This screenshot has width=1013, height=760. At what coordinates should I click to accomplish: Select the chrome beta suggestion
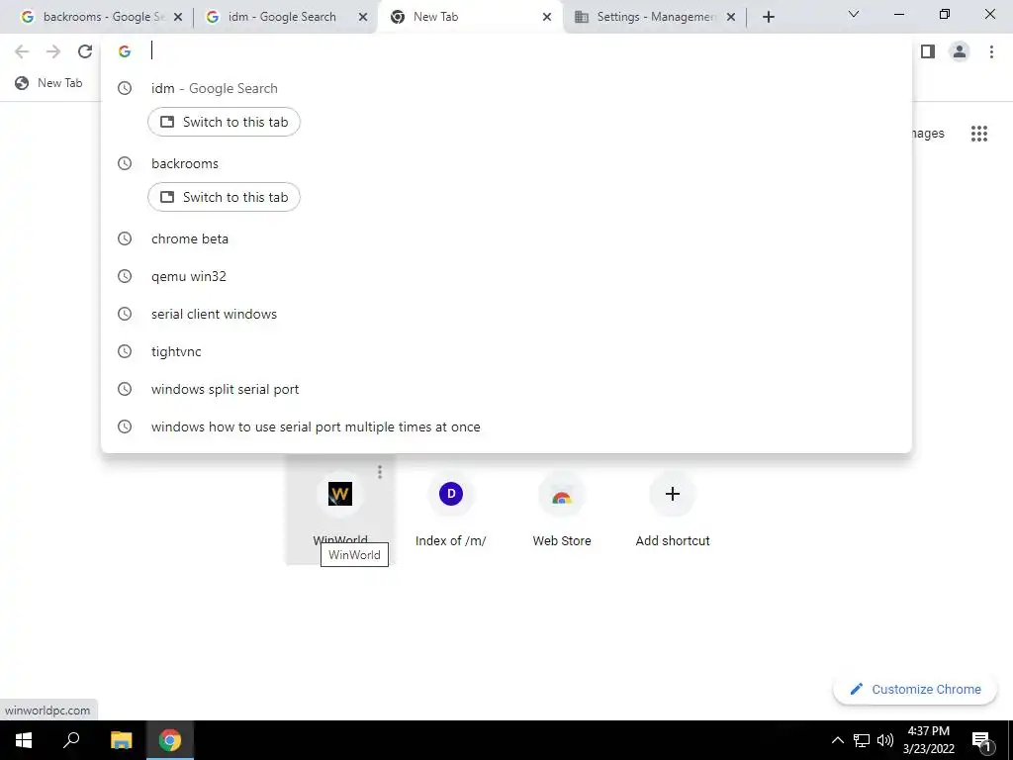[506, 238]
